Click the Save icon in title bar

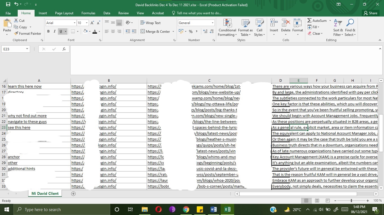pos(8,4)
